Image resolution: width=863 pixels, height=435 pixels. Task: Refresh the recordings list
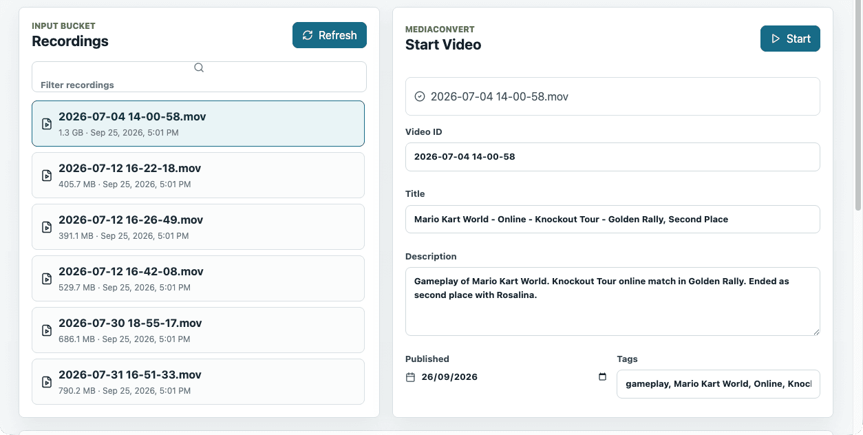[330, 35]
